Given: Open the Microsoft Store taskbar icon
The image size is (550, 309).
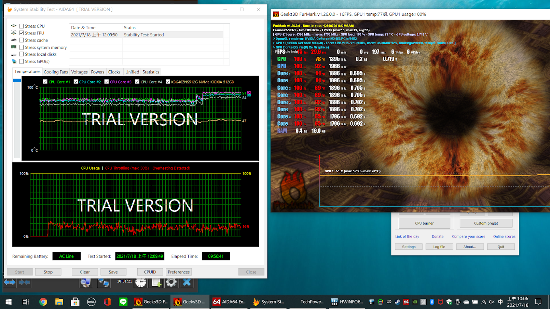Looking at the screenshot, I should [75, 302].
